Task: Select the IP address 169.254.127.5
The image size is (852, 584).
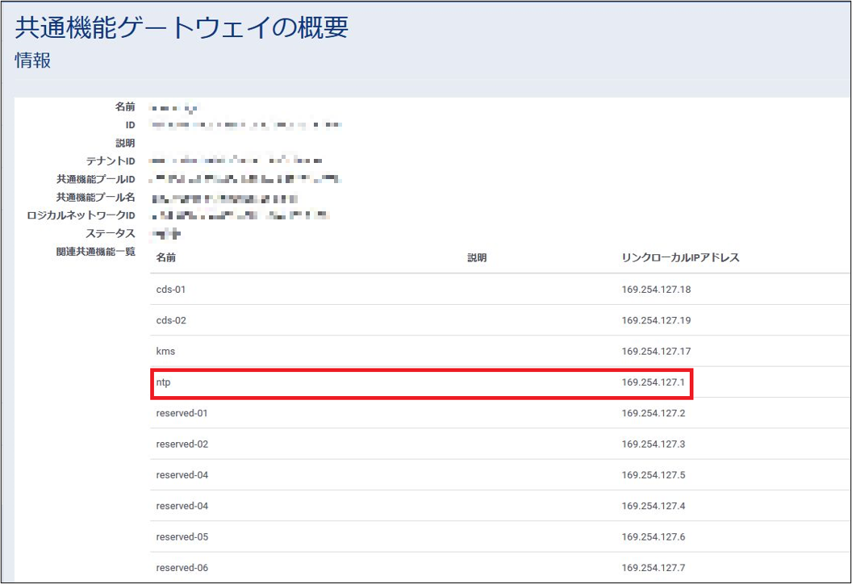Action: (654, 475)
